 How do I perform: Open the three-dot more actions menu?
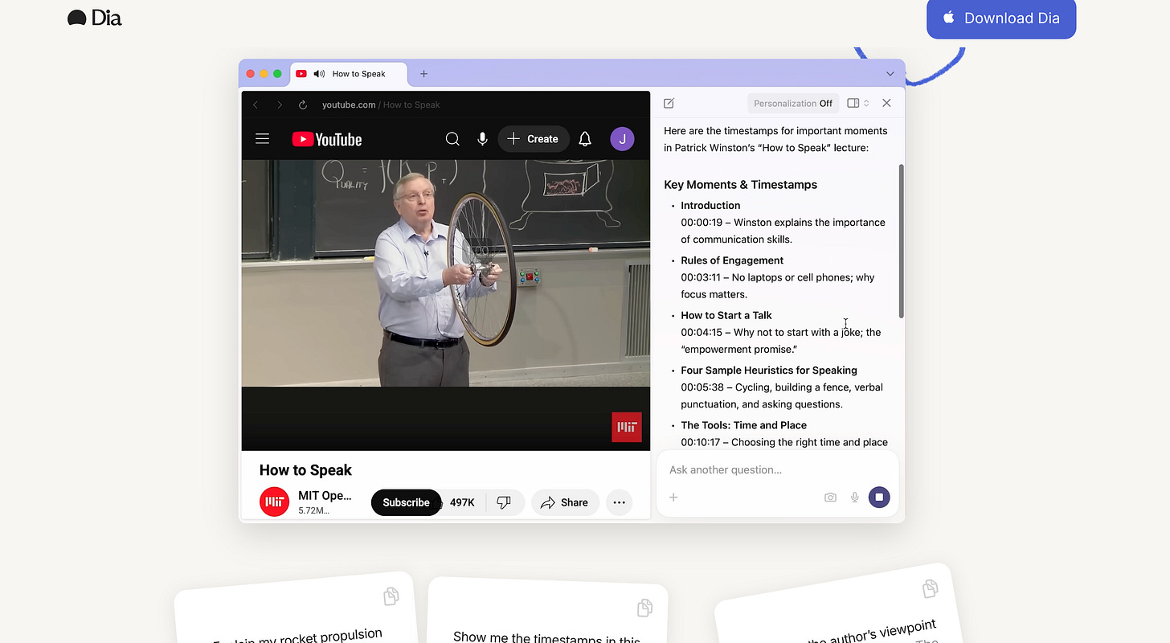coord(619,502)
